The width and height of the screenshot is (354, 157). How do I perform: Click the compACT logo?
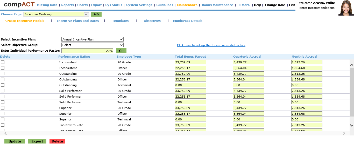coord(19,5)
